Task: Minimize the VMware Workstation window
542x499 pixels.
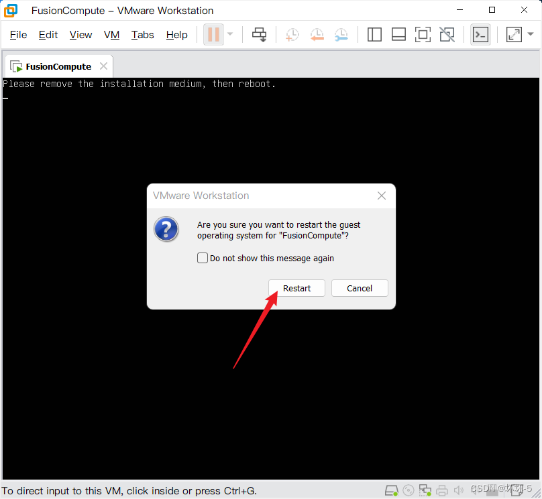Action: (459, 10)
